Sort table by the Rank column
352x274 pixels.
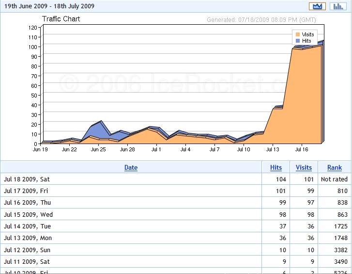(x=335, y=167)
